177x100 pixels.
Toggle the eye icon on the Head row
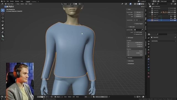[173, 12]
